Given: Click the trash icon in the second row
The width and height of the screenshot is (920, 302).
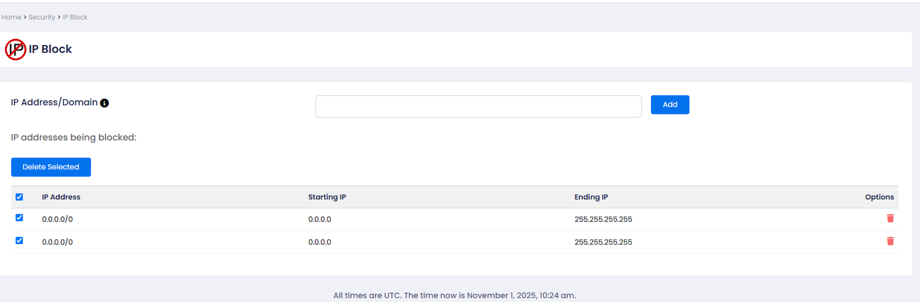Looking at the screenshot, I should click(x=890, y=241).
